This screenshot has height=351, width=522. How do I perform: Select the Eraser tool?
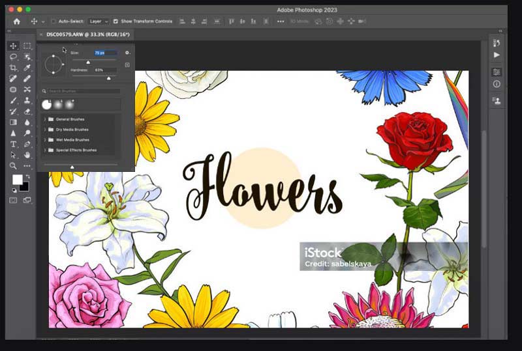[27, 111]
